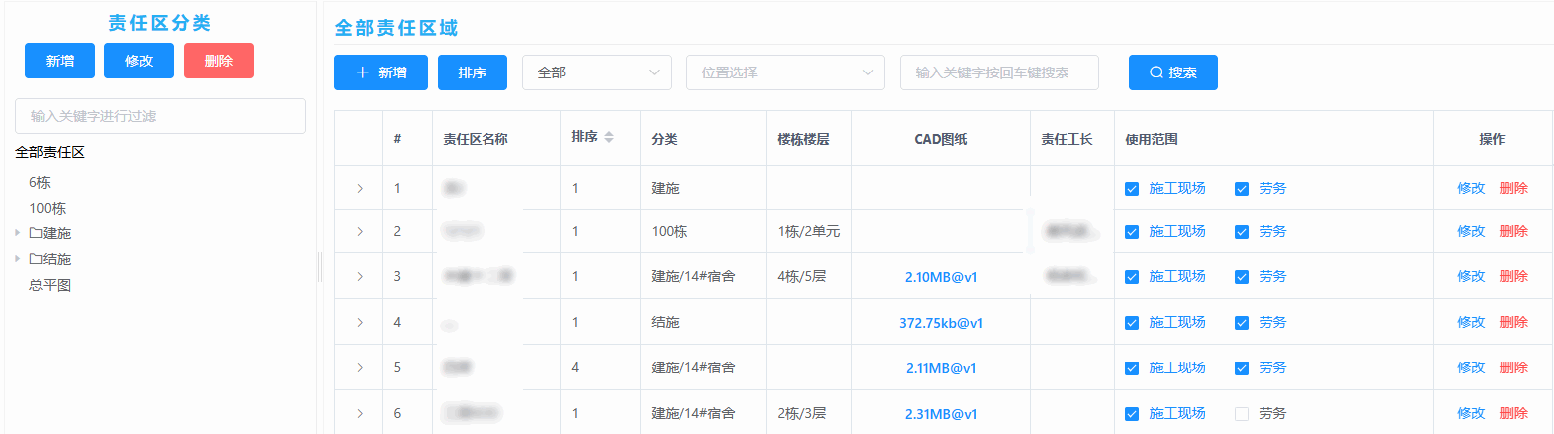
Task: Click the red 删除 button in sidebar
Action: [219, 61]
